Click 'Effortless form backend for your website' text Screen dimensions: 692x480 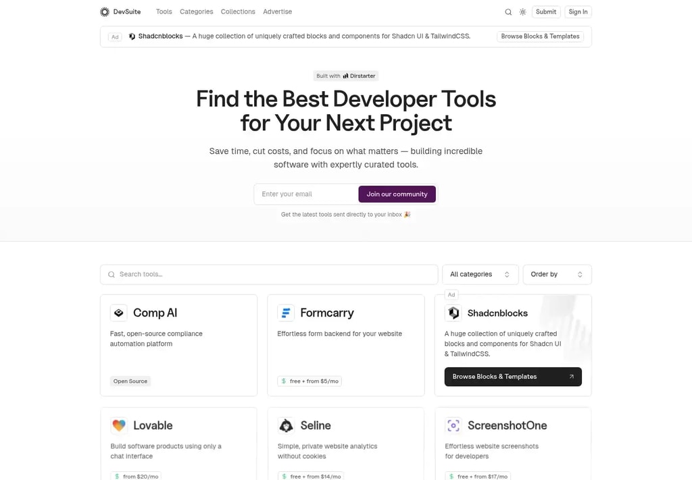click(339, 334)
